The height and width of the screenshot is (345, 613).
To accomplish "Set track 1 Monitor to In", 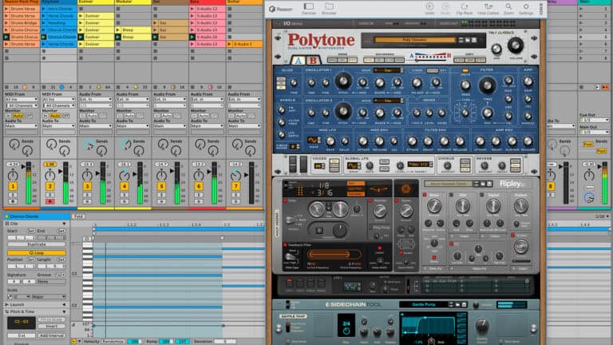I will [8, 116].
